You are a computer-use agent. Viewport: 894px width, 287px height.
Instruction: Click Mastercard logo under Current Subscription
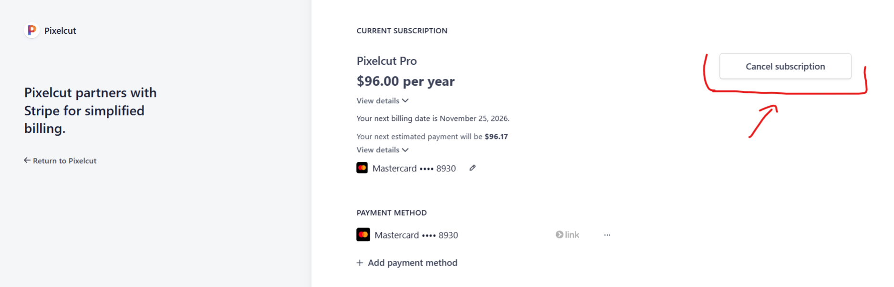(362, 168)
